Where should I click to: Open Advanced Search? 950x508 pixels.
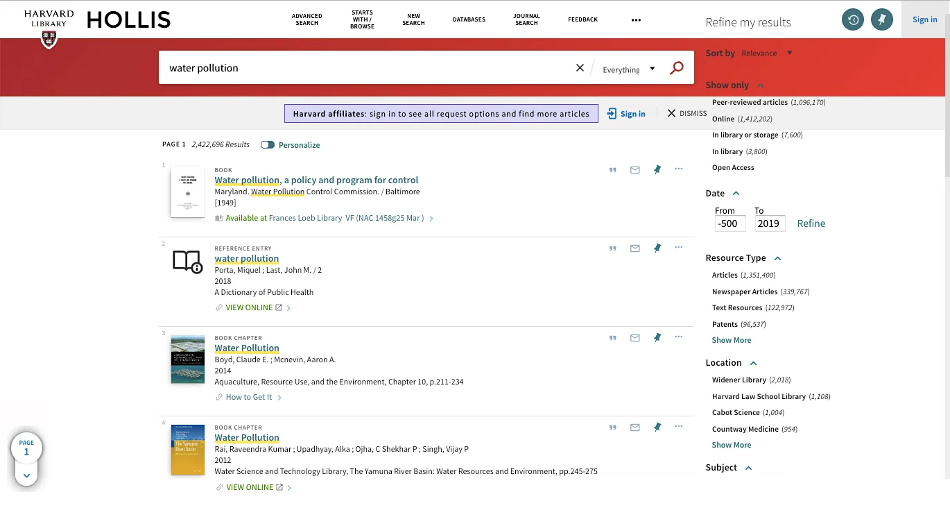pyautogui.click(x=306, y=19)
